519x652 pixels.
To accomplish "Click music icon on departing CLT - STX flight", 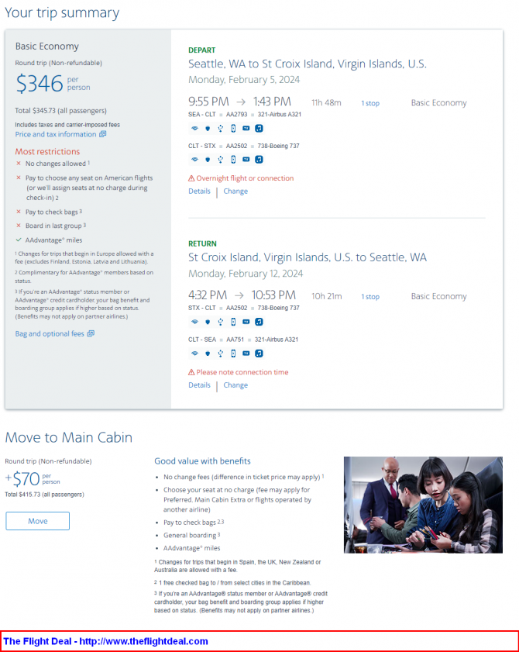I will (x=259, y=160).
